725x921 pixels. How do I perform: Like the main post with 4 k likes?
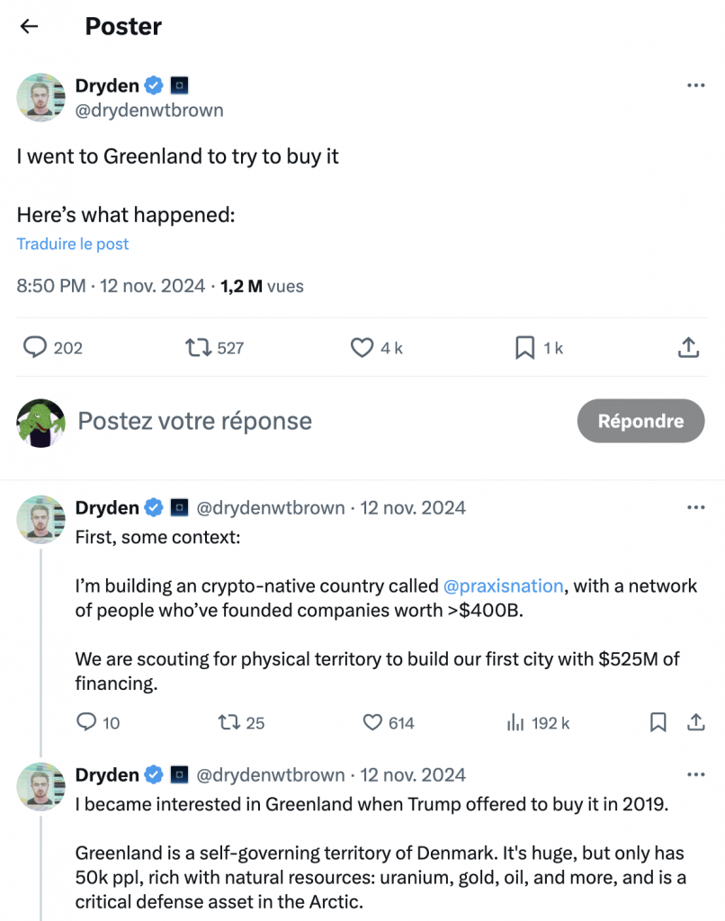[x=362, y=347]
